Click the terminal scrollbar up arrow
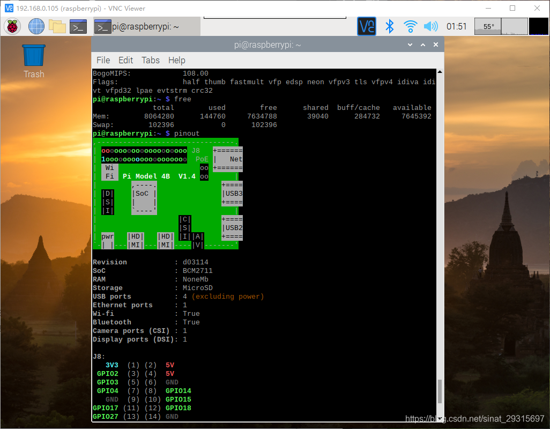The height and width of the screenshot is (429, 550). click(440, 71)
